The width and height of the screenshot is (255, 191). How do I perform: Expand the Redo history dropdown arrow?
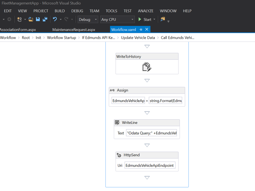pos(72,19)
